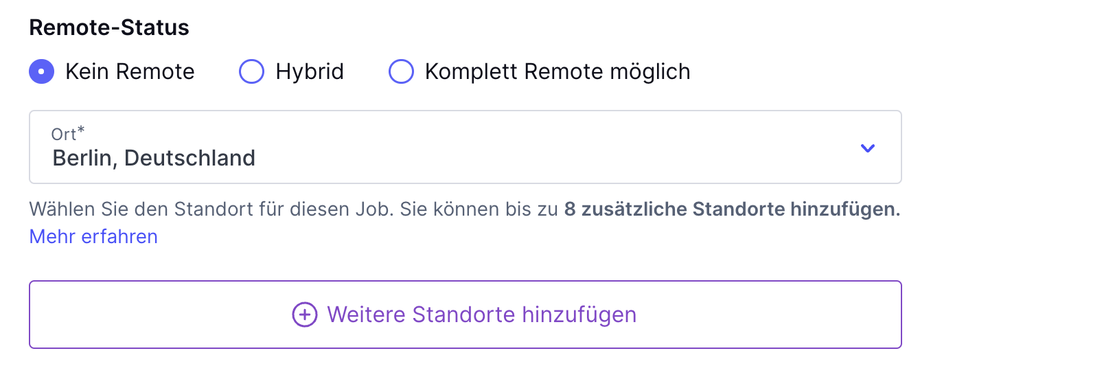Click the plus circle icon
Screen dimensions: 1115x375
tap(305, 315)
